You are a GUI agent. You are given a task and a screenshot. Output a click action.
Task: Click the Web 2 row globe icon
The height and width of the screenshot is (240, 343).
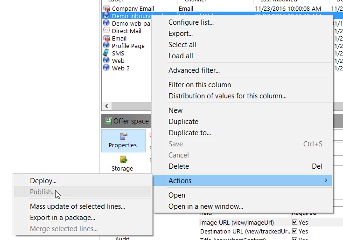106,68
